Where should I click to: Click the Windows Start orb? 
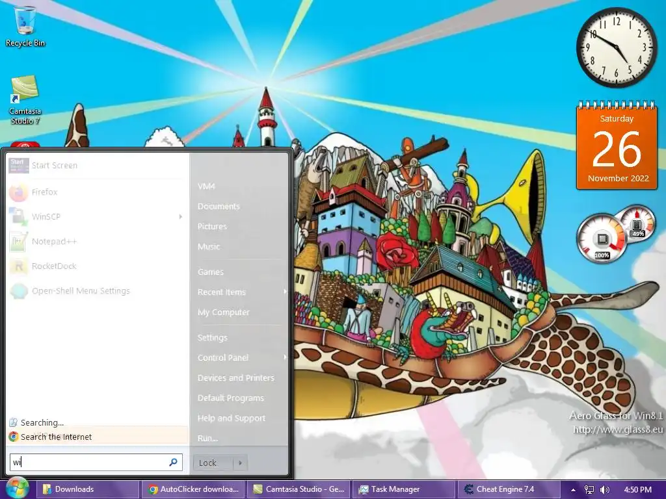[18, 489]
